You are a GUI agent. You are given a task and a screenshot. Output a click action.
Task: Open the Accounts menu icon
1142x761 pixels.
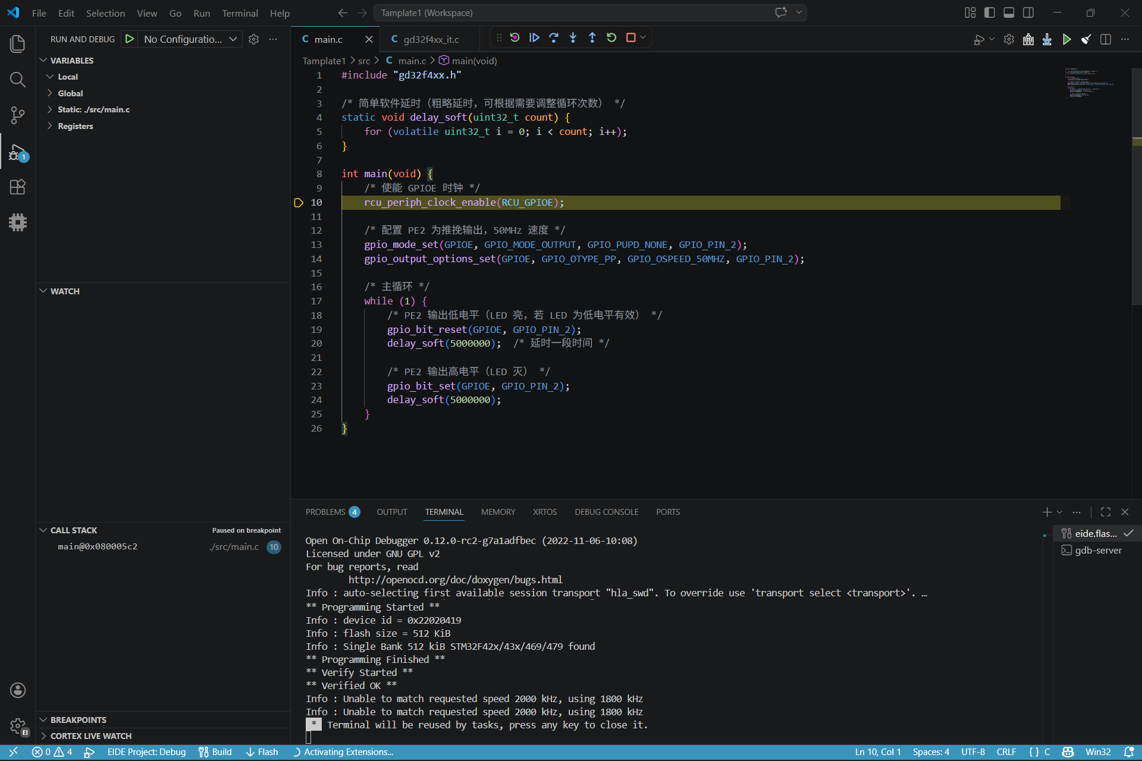click(18, 690)
